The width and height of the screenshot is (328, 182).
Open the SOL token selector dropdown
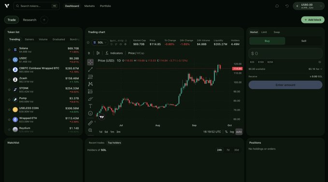tap(100, 42)
